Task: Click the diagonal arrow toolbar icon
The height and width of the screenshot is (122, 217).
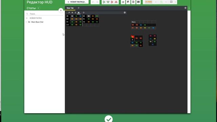Action: point(128,2)
